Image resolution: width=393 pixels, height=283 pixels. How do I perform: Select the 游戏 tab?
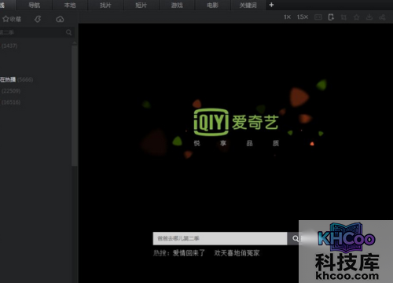click(177, 5)
